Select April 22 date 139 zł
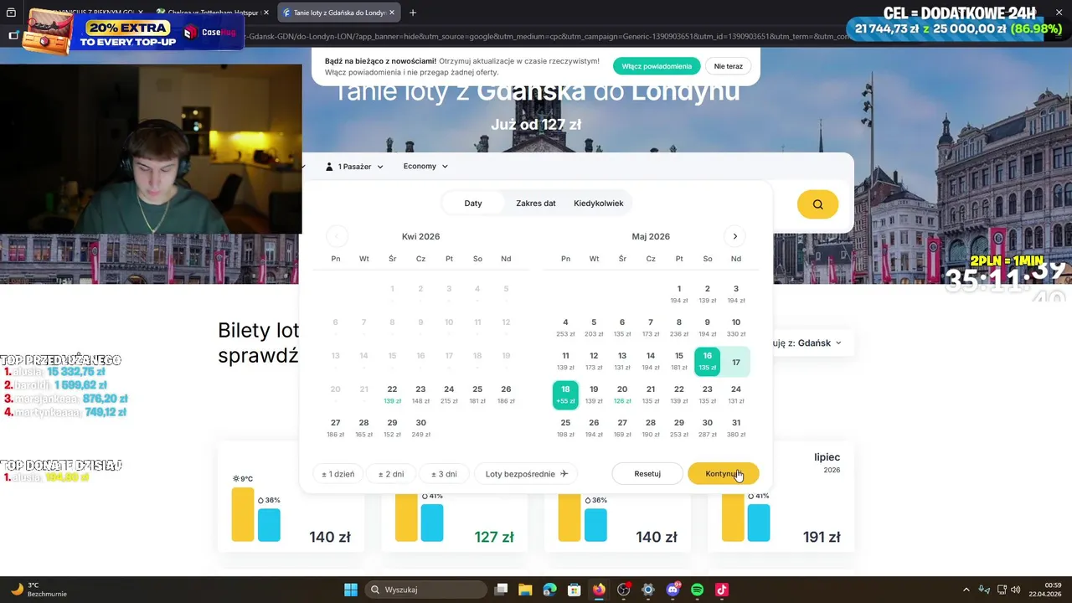1072x603 pixels. point(392,394)
